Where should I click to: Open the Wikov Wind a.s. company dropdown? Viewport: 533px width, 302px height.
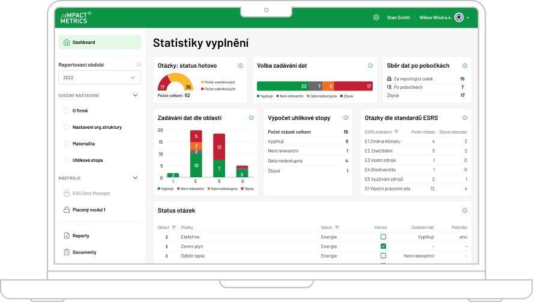tap(444, 17)
